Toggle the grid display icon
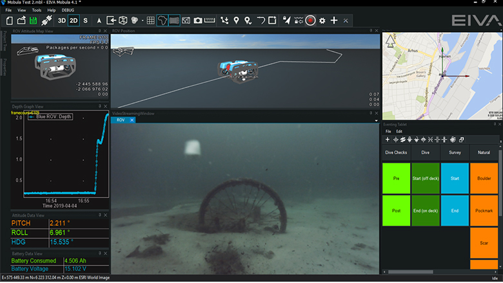Image resolution: width=503 pixels, height=283 pixels. (x=150, y=21)
